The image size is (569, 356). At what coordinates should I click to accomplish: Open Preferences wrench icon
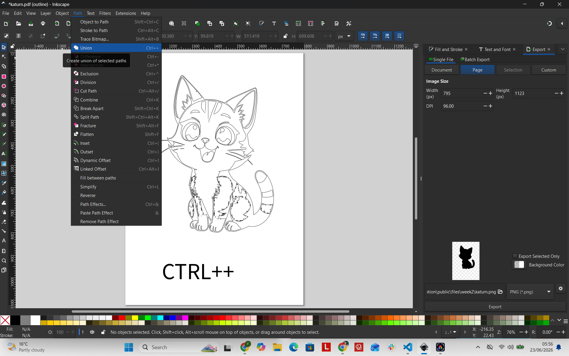[x=349, y=23]
